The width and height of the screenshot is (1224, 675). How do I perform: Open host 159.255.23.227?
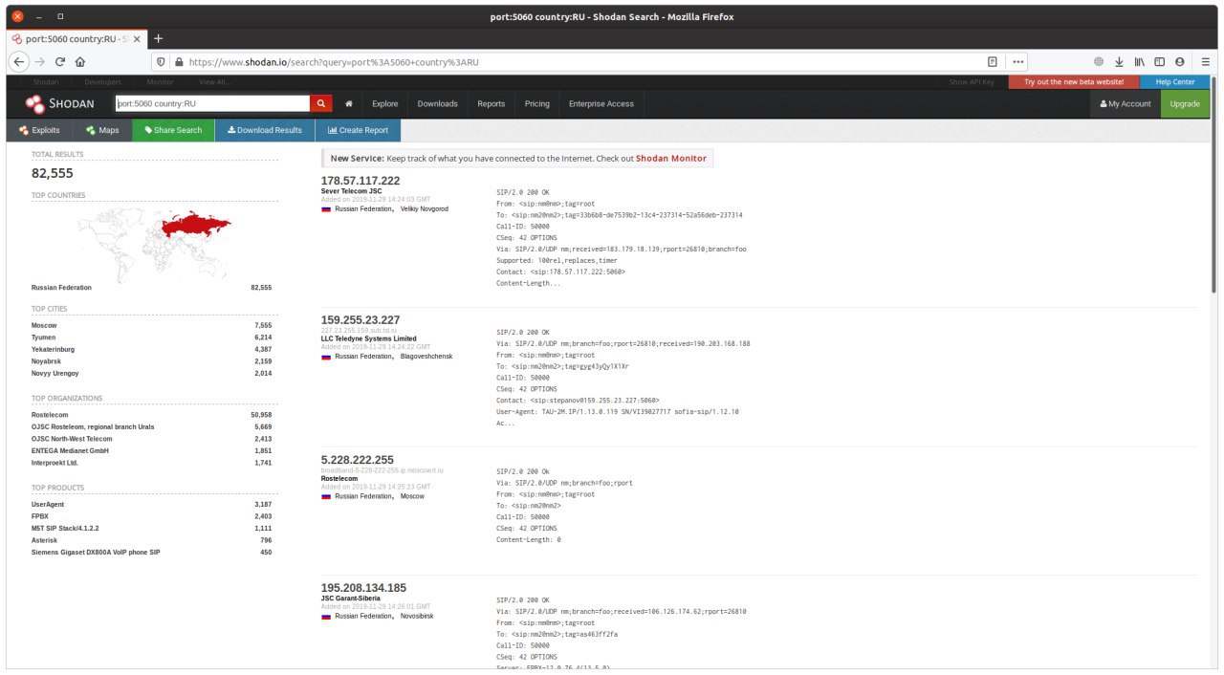click(x=361, y=319)
